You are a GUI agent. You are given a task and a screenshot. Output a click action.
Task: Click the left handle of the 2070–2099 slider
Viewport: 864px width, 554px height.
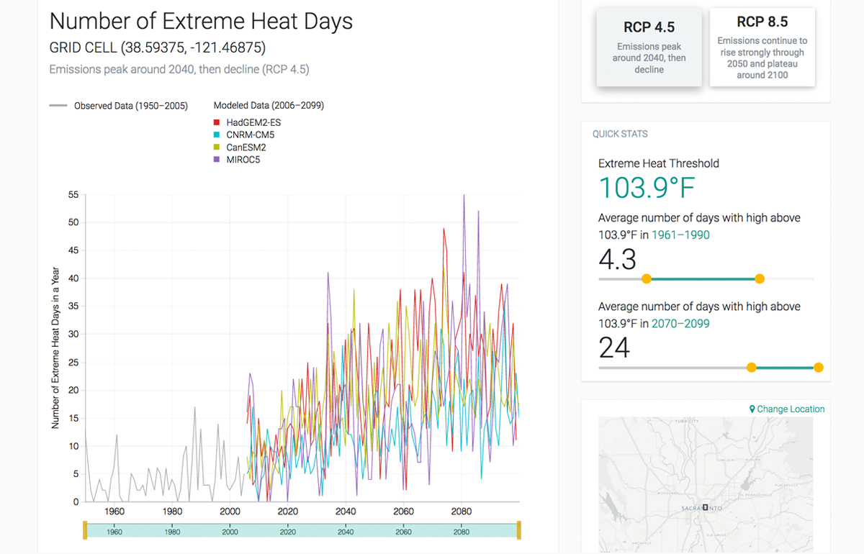(x=752, y=368)
